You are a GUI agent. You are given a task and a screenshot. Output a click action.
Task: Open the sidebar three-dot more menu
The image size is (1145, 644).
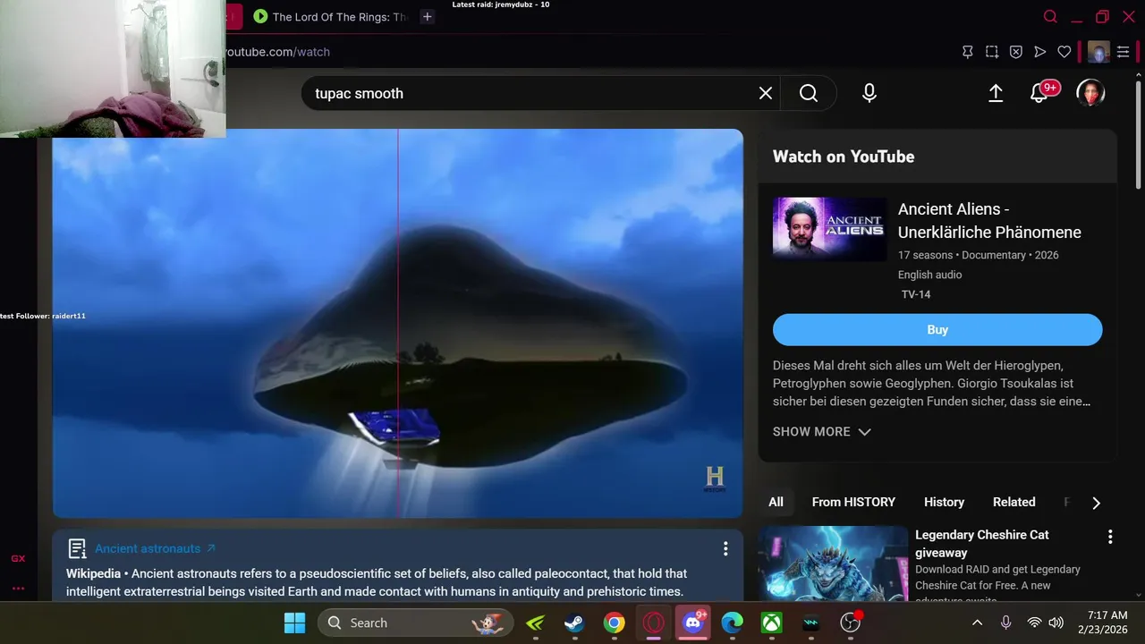point(18,589)
